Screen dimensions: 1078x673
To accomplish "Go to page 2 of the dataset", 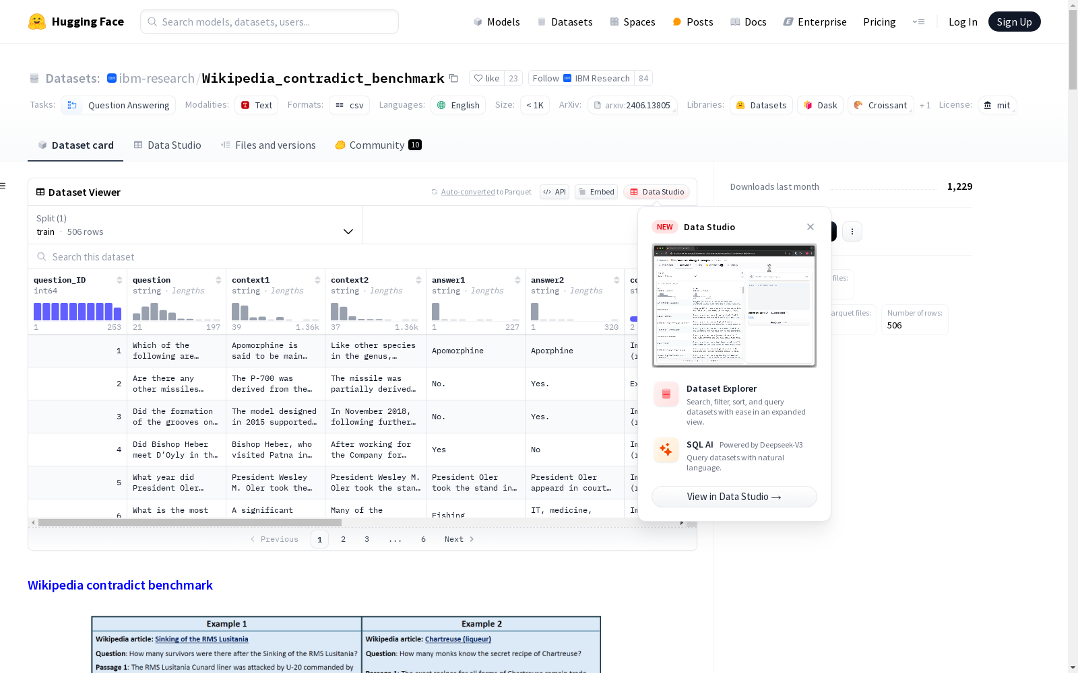I will [x=343, y=539].
